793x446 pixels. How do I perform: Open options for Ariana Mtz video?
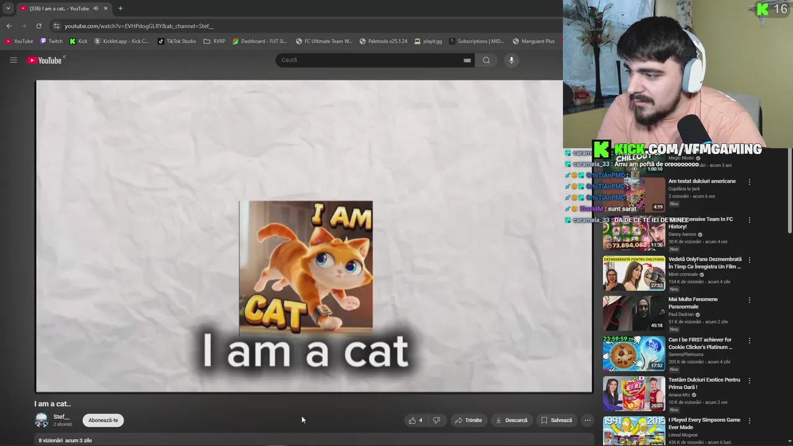point(749,381)
